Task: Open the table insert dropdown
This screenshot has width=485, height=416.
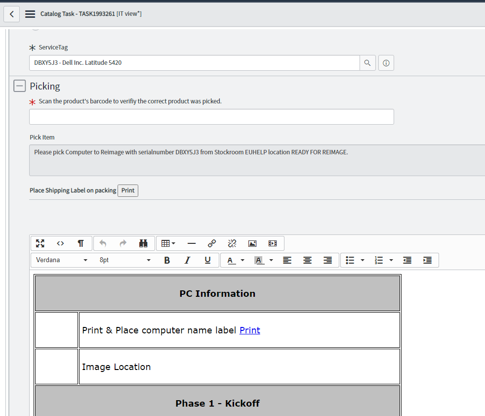Action: point(168,243)
